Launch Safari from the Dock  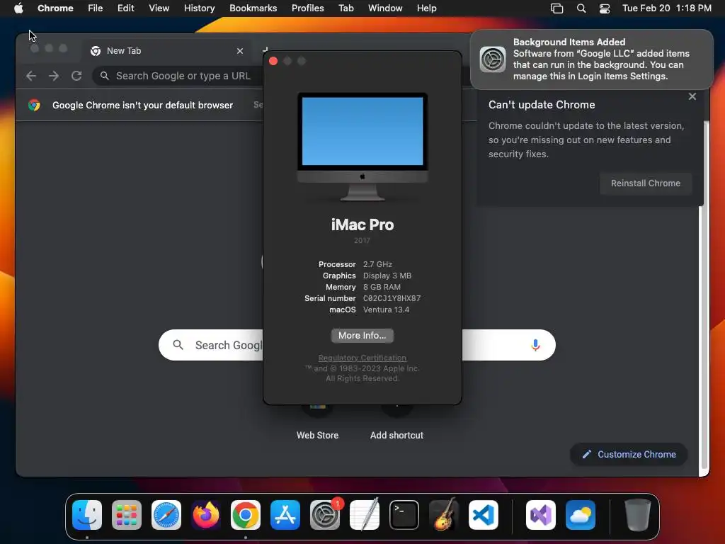pyautogui.click(x=166, y=515)
